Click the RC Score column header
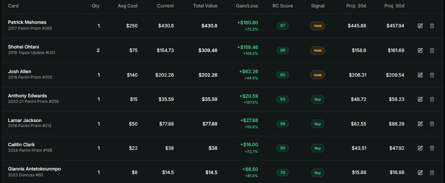Viewport: 445px width, 183px height. (283, 6)
